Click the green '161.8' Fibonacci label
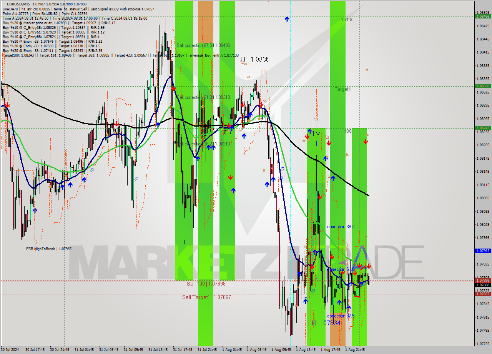Screen dimensions: 492x354 click(346, 19)
